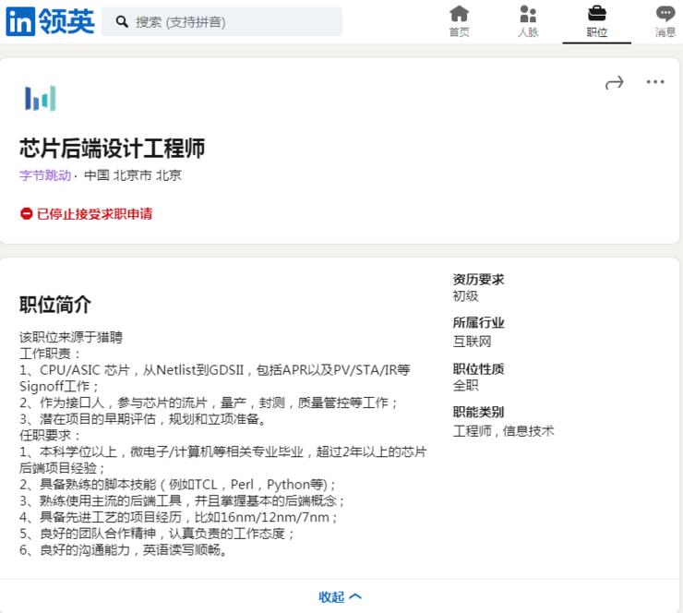Click the line mentioning 16nm/12nm/7nm
Image resolution: width=683 pixels, height=613 pixels.
[x=179, y=517]
